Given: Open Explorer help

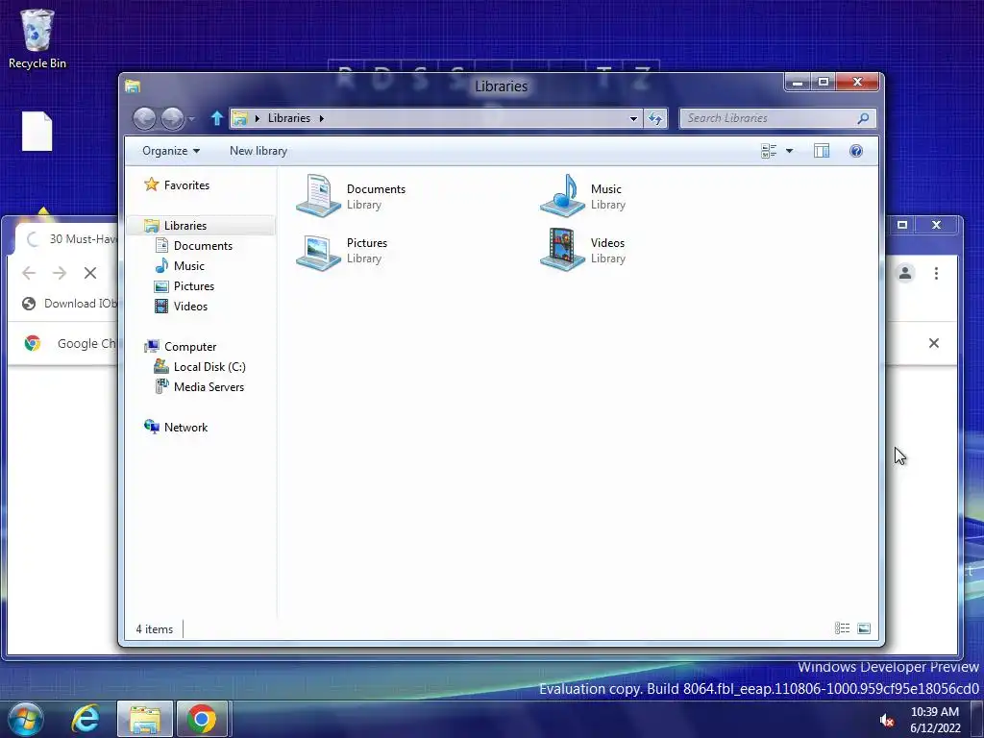Looking at the screenshot, I should [856, 151].
